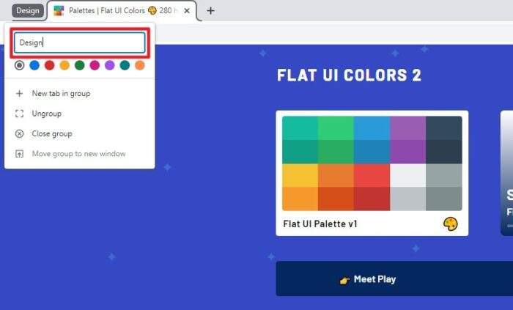Click the Design tab group label
Screen dimensions: 513x310
tap(28, 11)
